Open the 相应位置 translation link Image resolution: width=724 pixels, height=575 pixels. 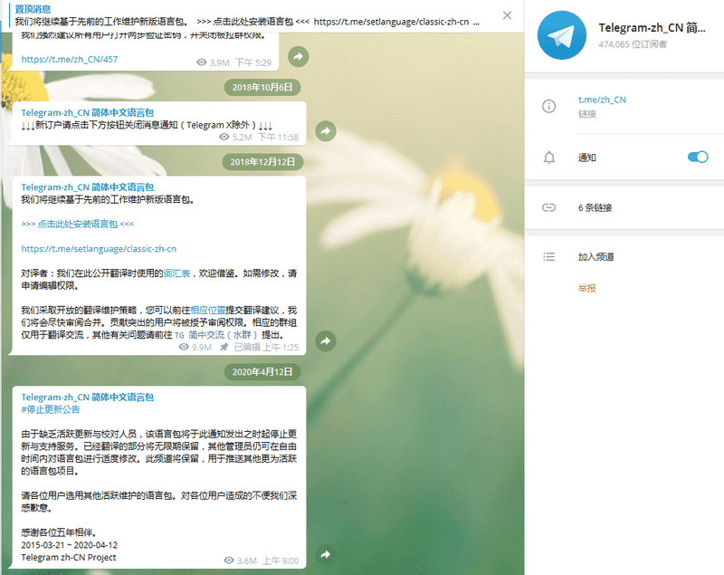208,311
